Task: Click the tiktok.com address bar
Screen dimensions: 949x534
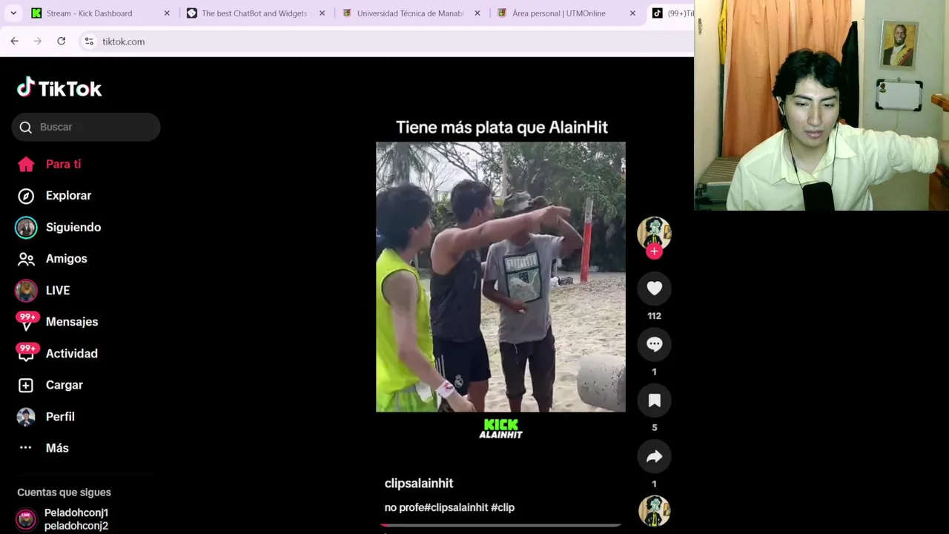Action: tap(386, 42)
